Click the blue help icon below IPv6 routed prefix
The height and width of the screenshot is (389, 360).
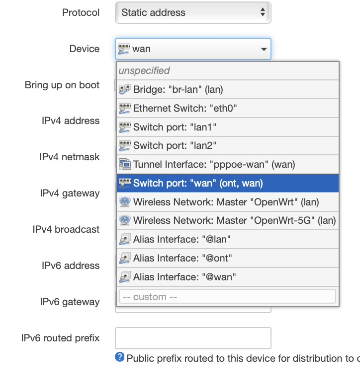click(x=119, y=357)
